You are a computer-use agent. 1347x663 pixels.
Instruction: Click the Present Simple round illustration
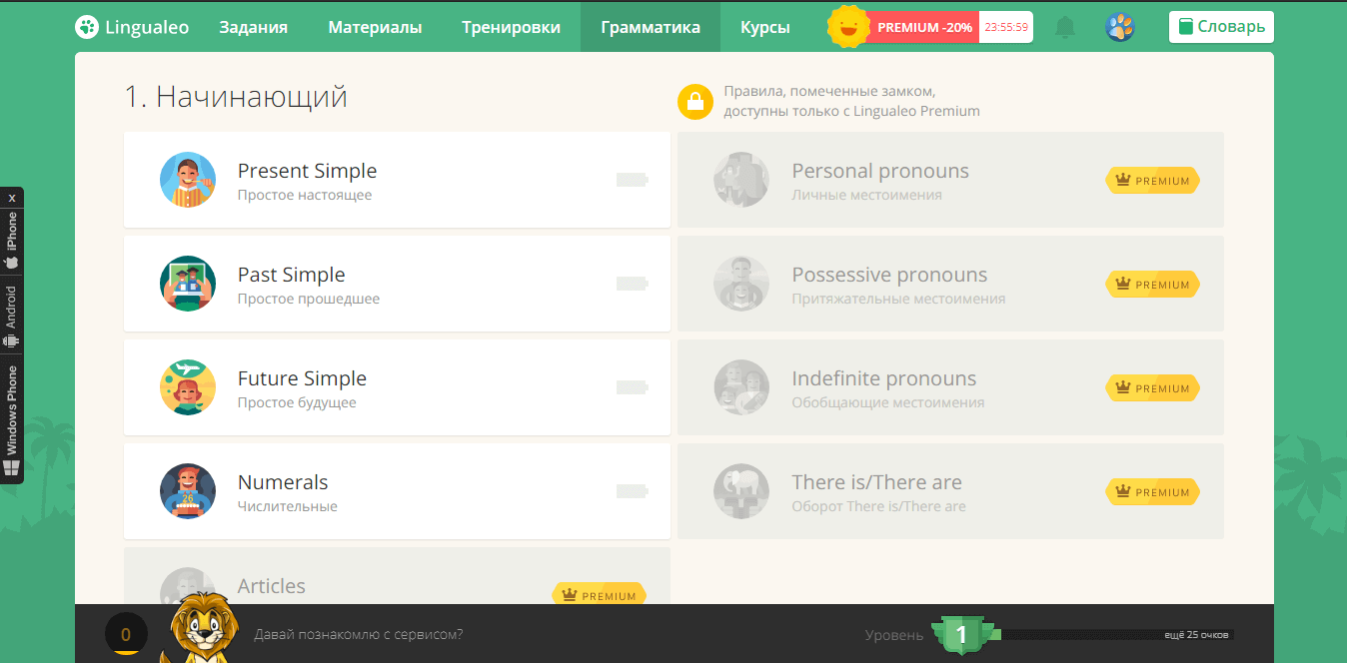click(188, 180)
